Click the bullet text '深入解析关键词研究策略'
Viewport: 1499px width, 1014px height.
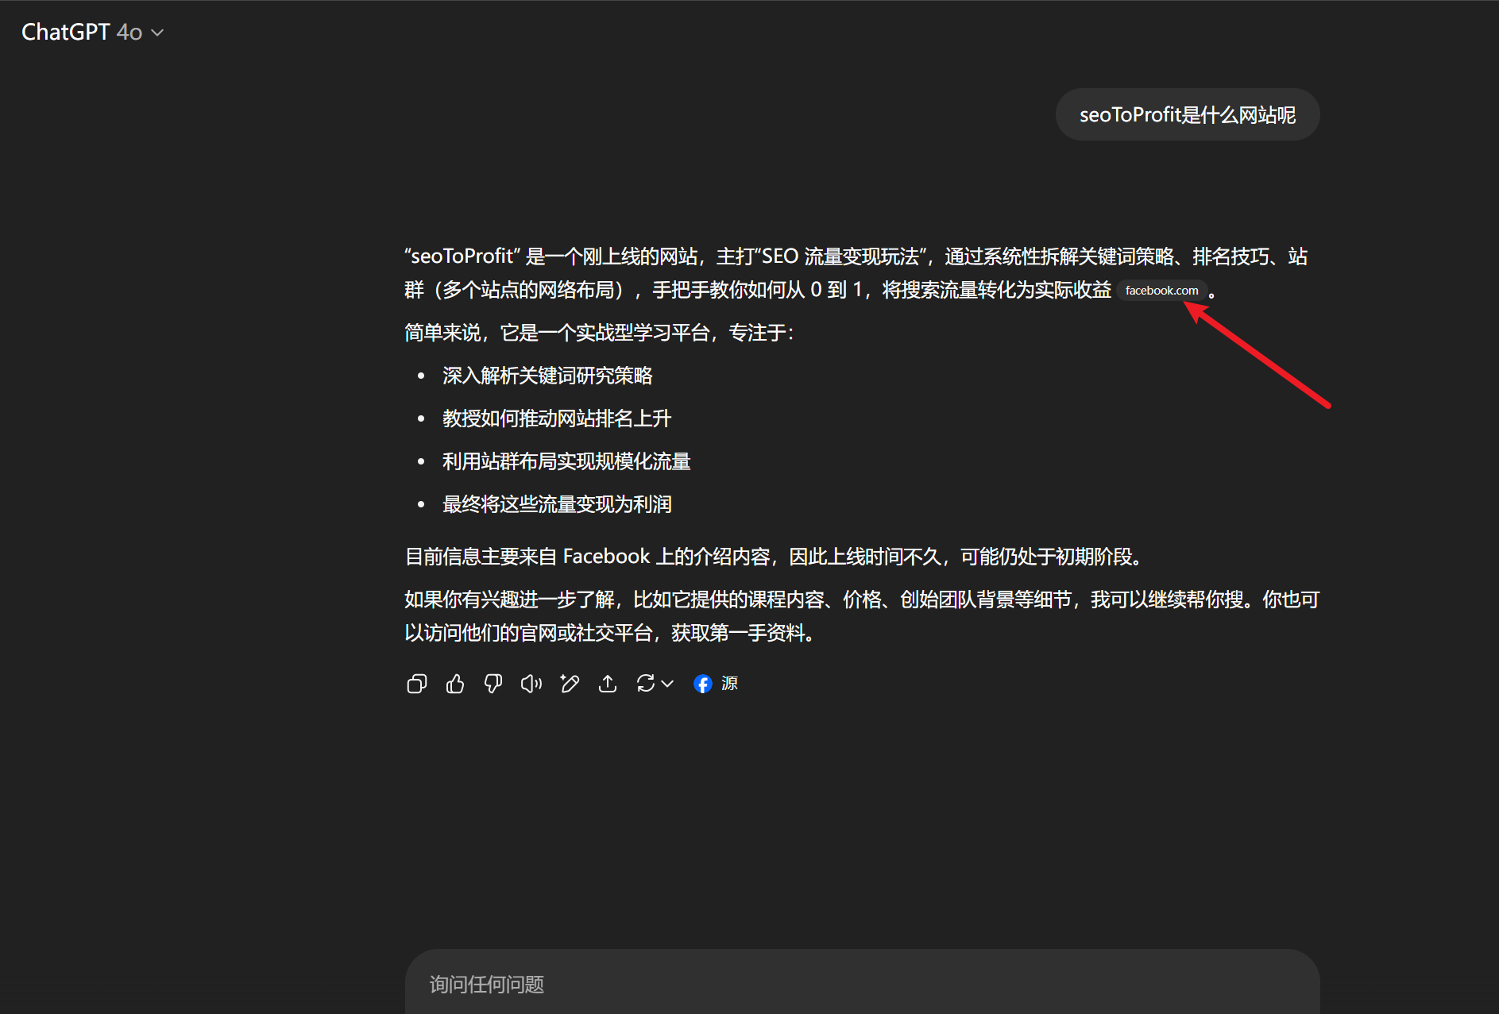[x=547, y=376]
